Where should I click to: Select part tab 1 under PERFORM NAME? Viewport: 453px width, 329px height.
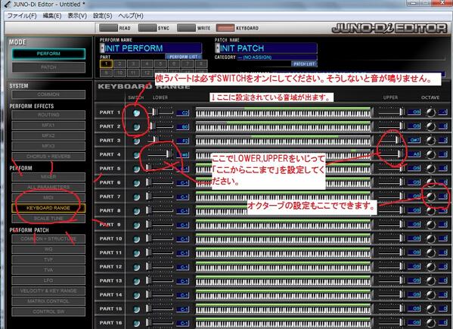tap(106, 64)
